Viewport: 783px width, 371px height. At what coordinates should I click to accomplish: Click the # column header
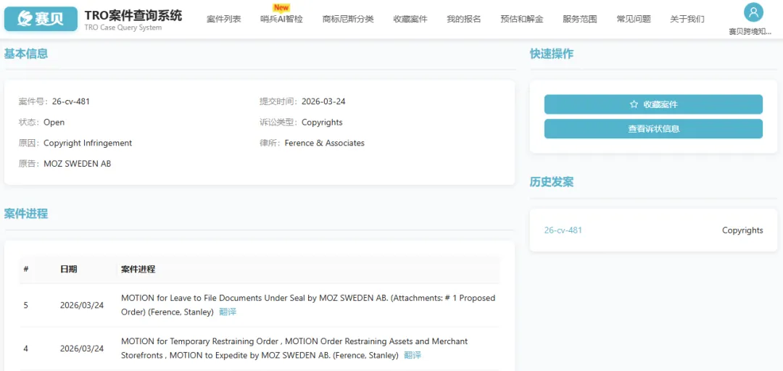point(26,269)
